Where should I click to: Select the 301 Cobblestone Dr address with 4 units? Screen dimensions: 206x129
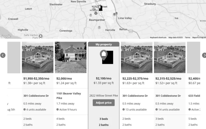[36, 96]
